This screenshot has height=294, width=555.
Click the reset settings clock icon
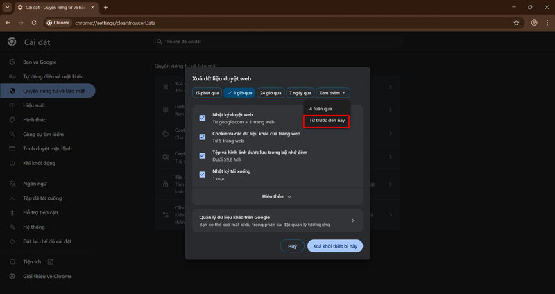12,241
